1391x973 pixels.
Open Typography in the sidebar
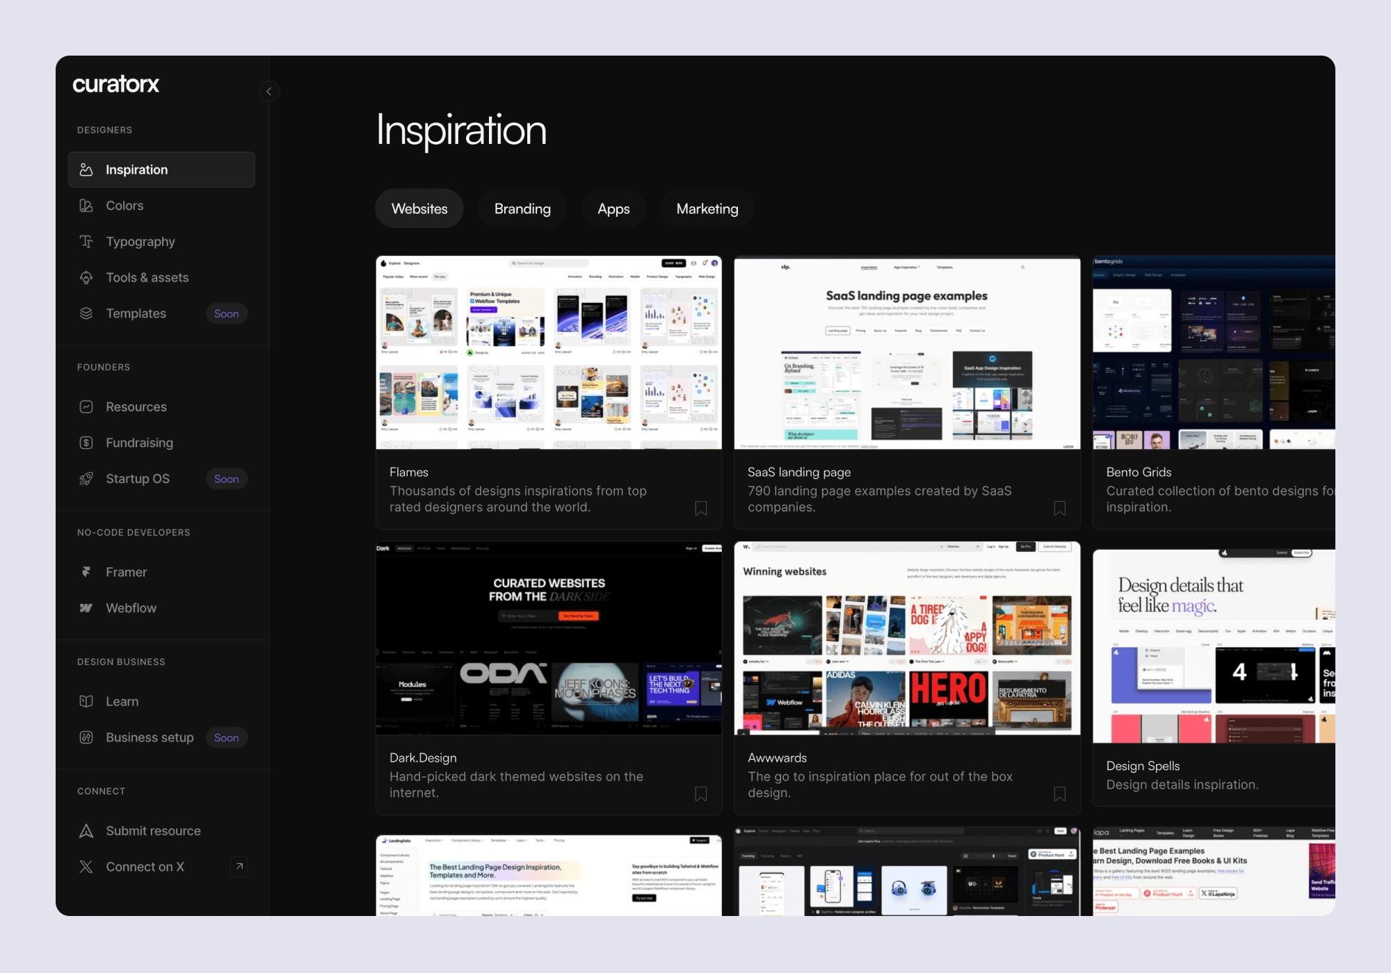(161, 241)
